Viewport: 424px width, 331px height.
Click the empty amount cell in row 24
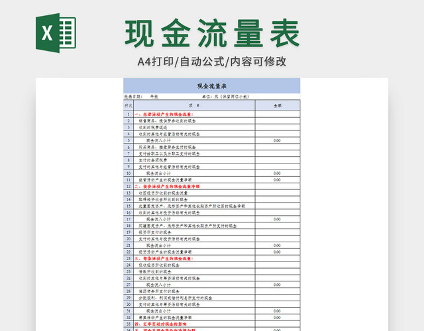click(x=278, y=265)
